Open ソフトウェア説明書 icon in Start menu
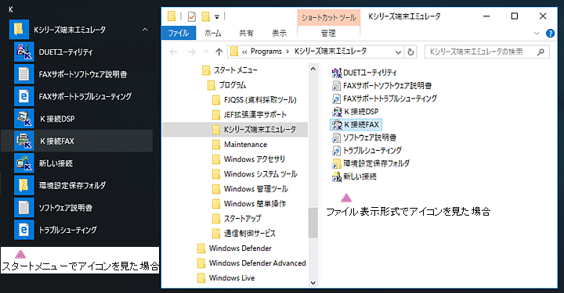 point(24,208)
